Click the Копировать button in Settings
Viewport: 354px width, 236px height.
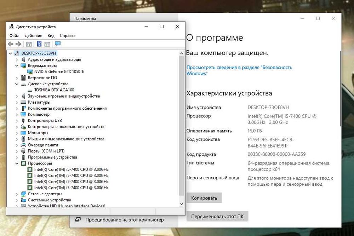pos(204,198)
